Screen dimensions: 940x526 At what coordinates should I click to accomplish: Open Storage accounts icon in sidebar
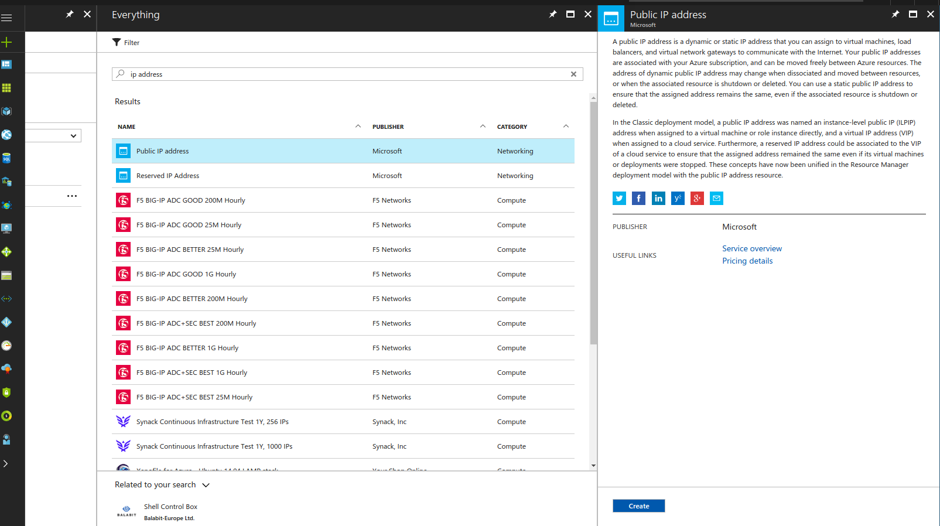pyautogui.click(x=6, y=275)
